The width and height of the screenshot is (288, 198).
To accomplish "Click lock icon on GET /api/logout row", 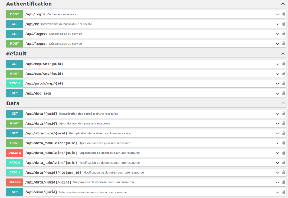I will point(284,33).
